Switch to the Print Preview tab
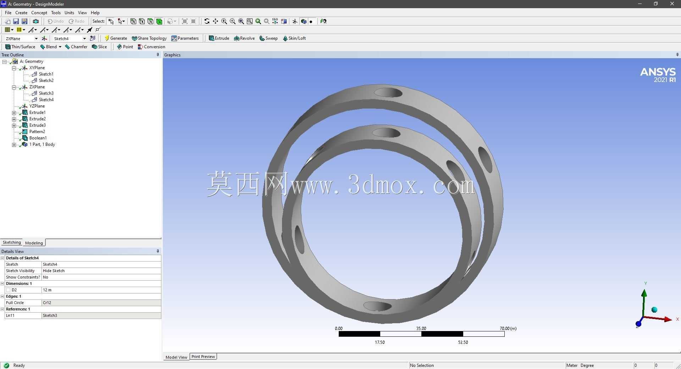Viewport: 681px width, 369px height. (203, 357)
